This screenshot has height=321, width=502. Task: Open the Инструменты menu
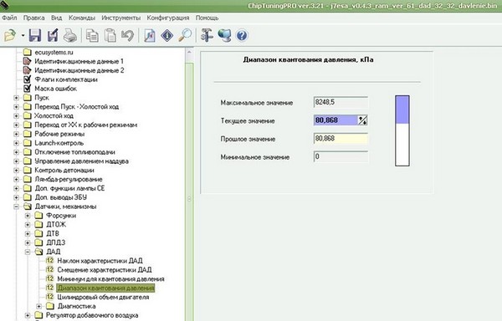(121, 18)
